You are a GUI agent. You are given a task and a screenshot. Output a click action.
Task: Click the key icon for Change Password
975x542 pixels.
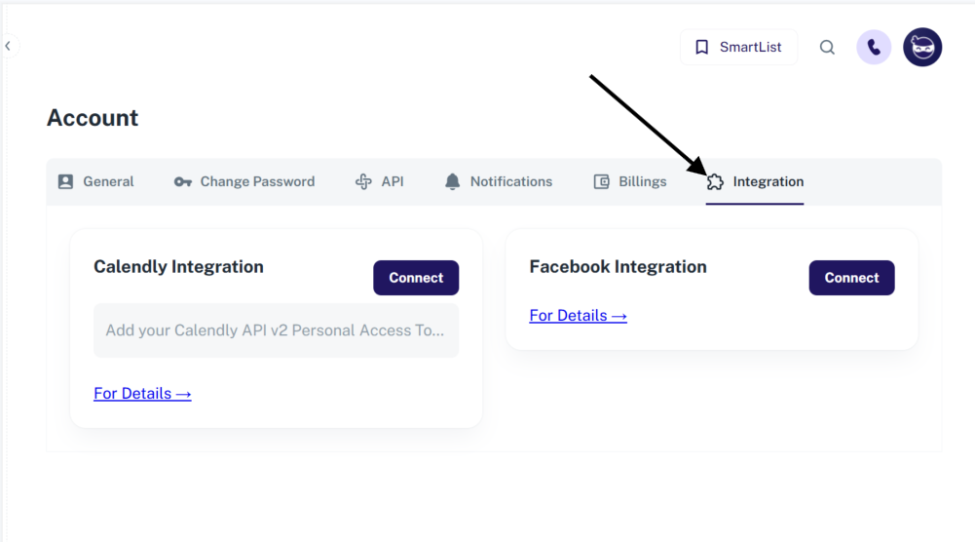coord(182,181)
